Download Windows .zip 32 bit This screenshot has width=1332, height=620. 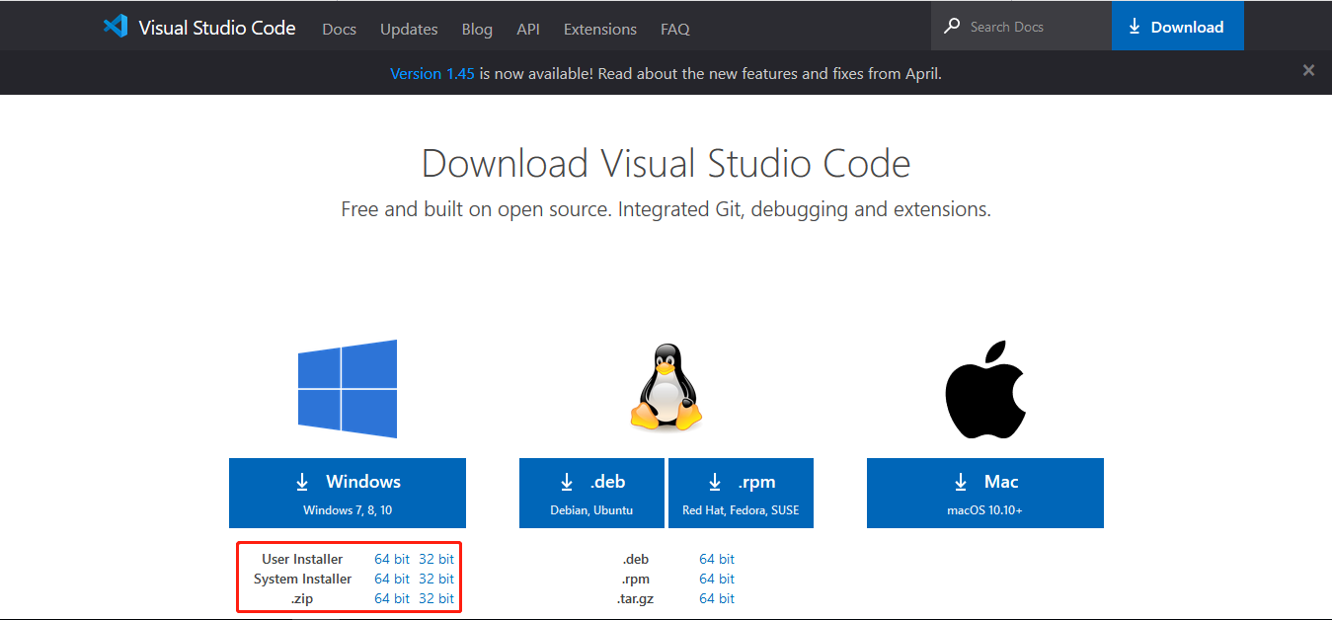(x=436, y=598)
